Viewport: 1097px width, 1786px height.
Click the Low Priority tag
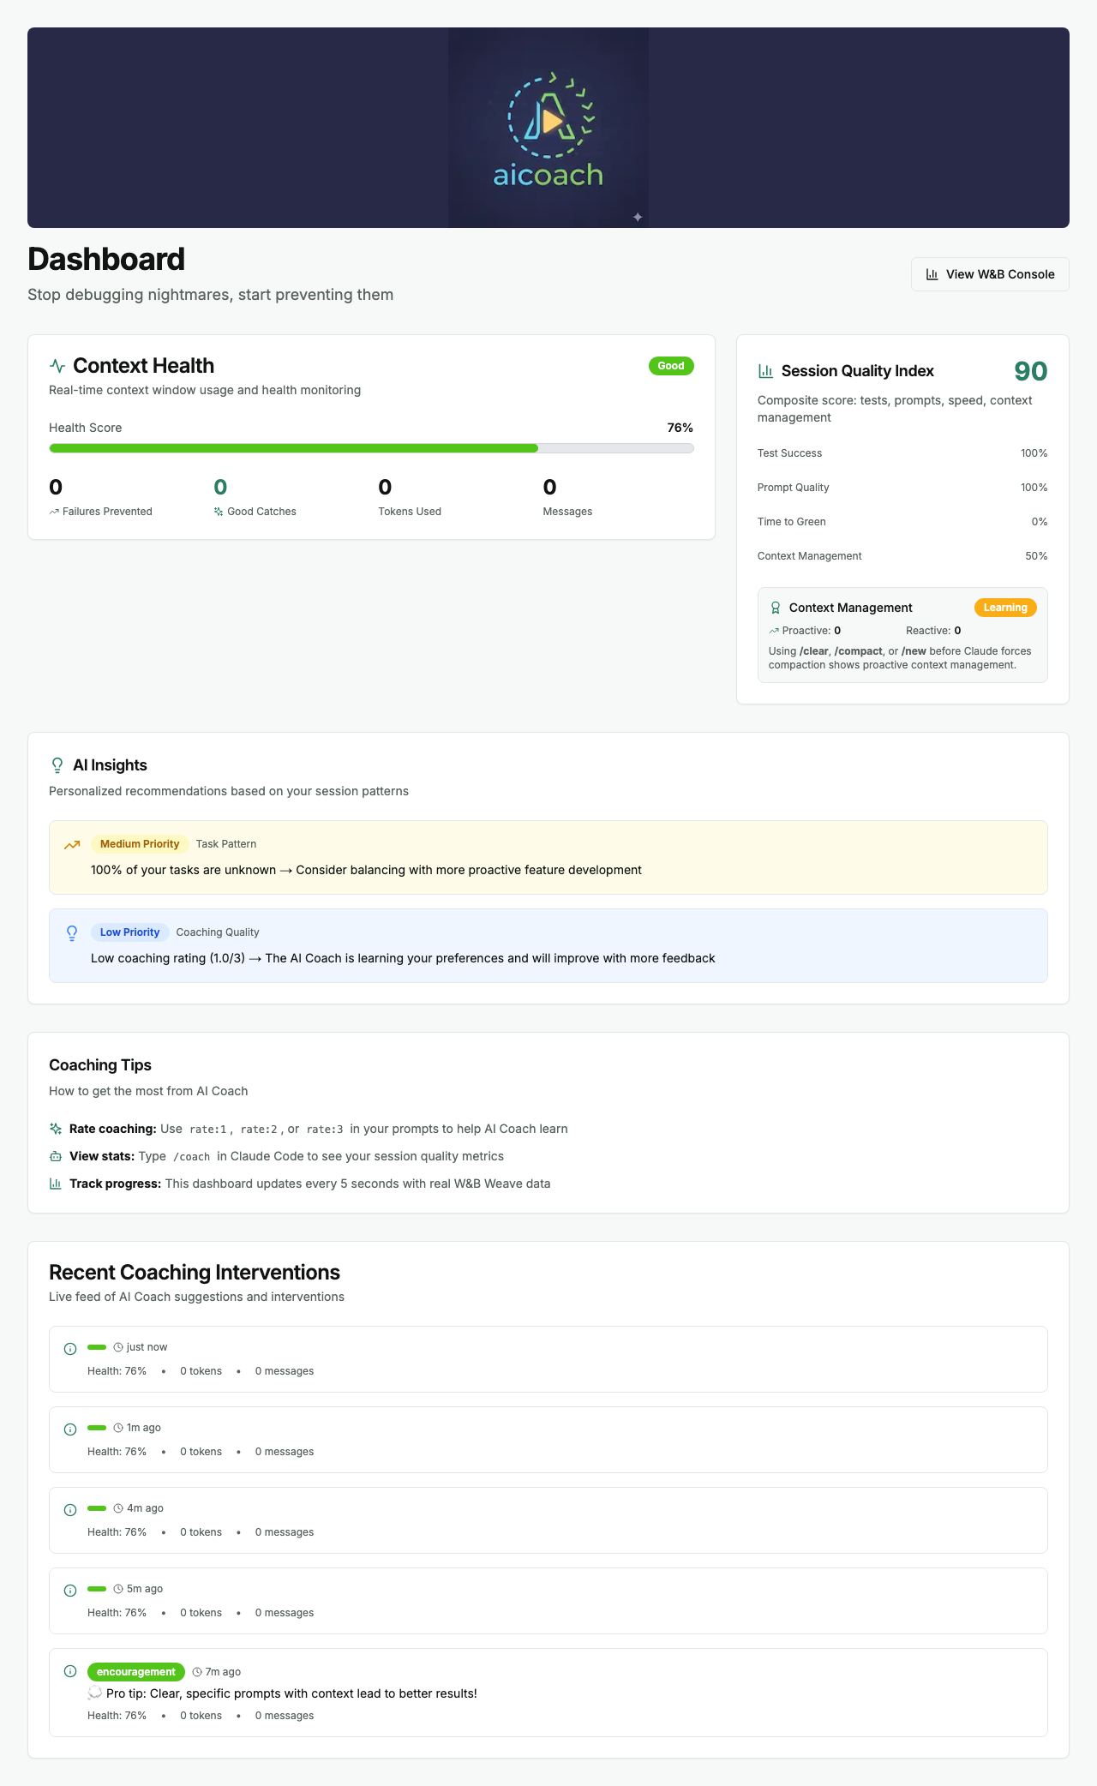pos(129,932)
